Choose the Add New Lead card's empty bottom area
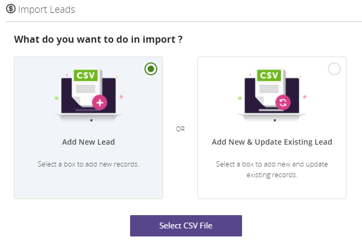Screen dimensions: 362x245 coord(89,184)
